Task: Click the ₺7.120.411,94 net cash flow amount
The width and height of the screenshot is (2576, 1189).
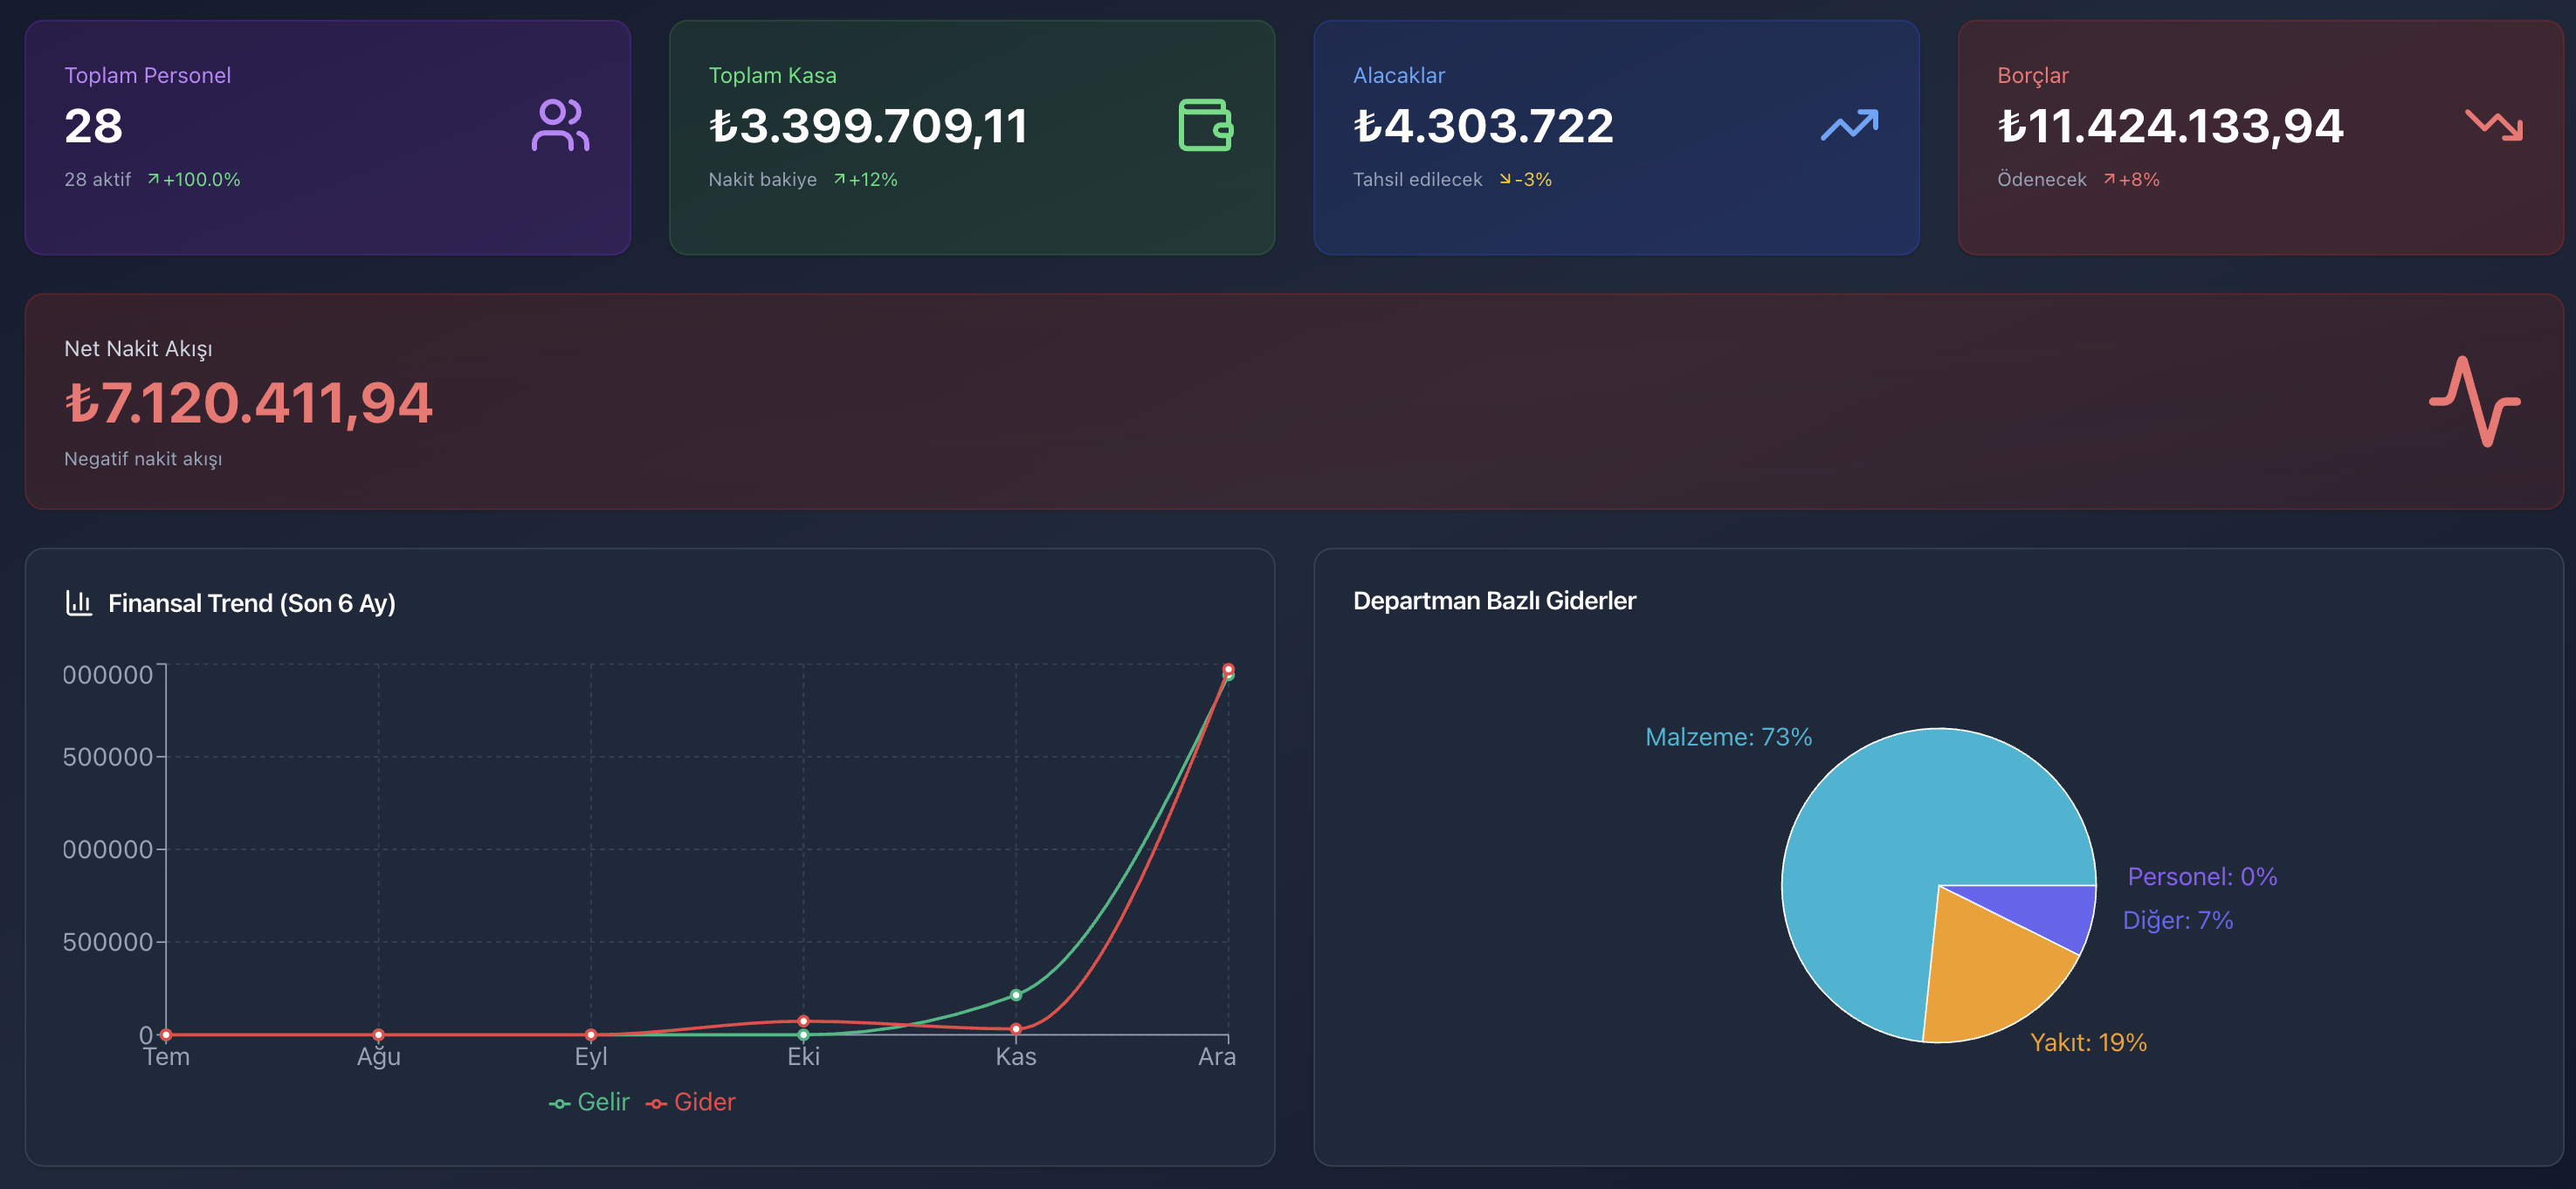Action: click(x=249, y=404)
